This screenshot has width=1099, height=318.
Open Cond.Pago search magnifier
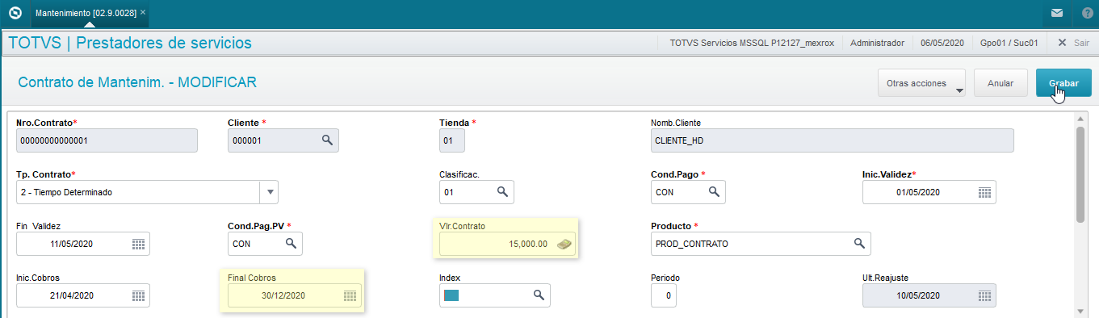pos(713,192)
